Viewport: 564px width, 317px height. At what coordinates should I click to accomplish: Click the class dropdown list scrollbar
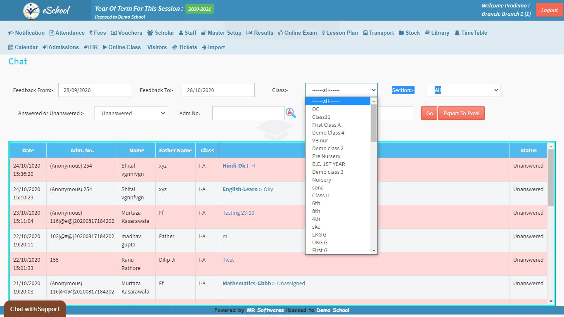tap(374, 124)
